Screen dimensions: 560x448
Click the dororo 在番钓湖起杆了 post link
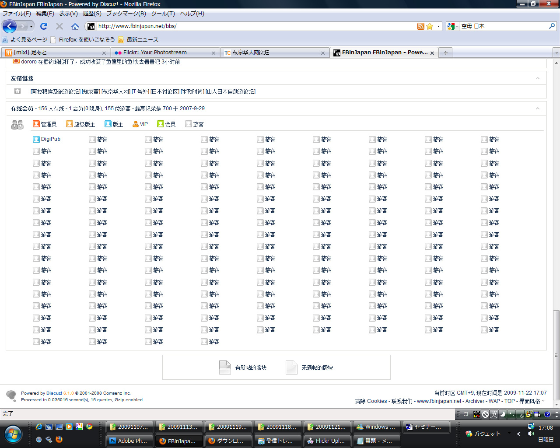pyautogui.click(x=101, y=62)
